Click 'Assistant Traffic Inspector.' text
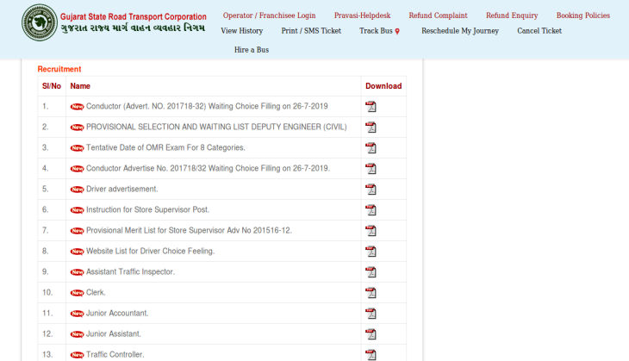Viewport: 629px width, 361px height. 130,272
